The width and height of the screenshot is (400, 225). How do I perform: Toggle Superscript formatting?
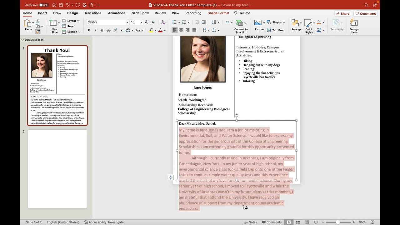tap(115, 30)
